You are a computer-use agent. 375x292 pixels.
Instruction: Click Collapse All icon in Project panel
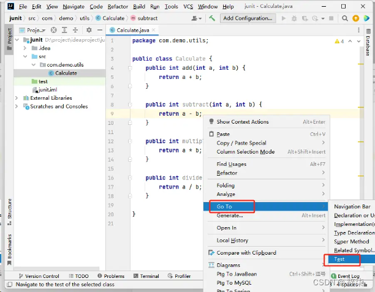75,30
